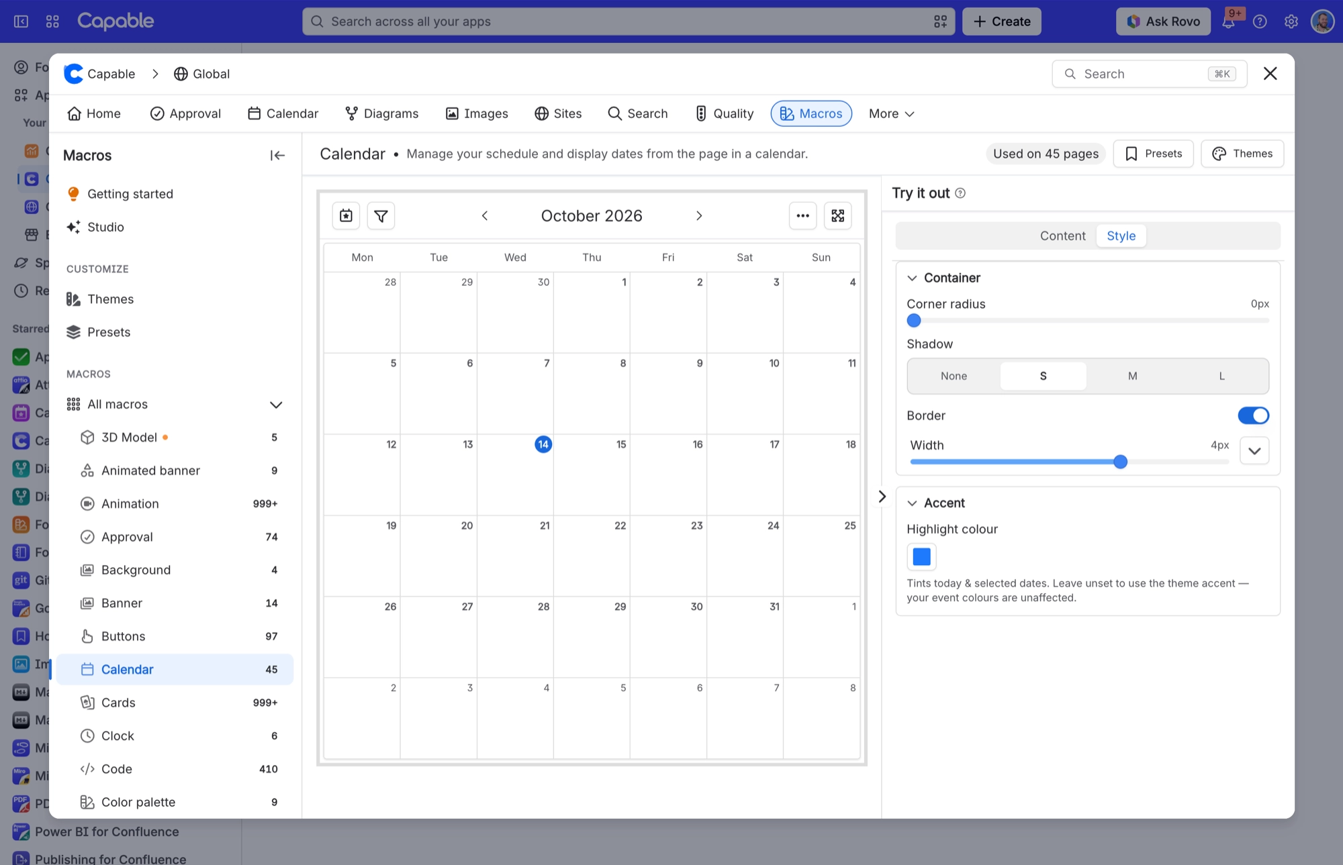The image size is (1343, 865).
Task: Click the fullscreen expand calendar icon
Action: coord(838,215)
